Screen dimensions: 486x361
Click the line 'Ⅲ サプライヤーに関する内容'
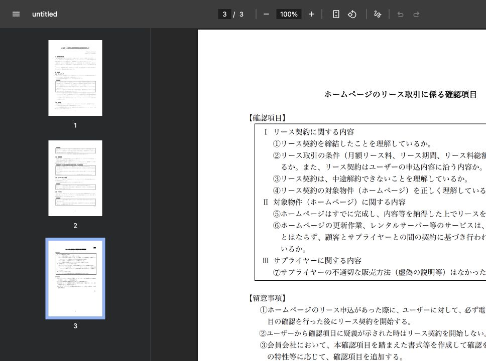[x=312, y=260]
